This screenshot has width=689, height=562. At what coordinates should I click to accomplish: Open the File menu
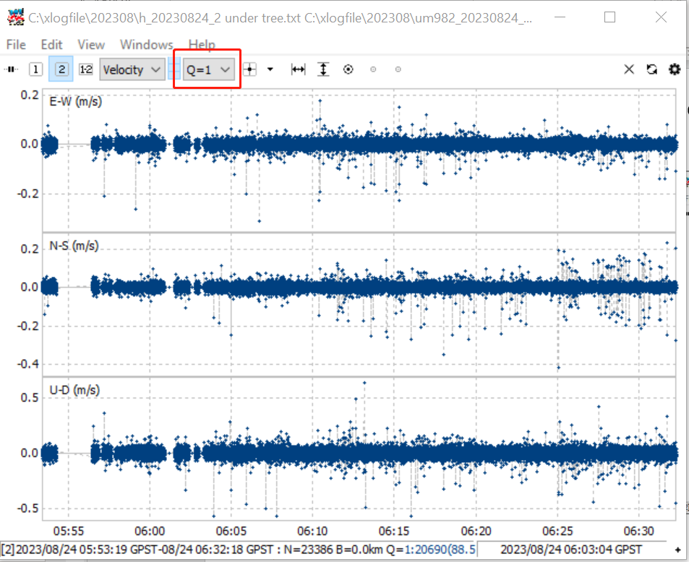[16, 45]
